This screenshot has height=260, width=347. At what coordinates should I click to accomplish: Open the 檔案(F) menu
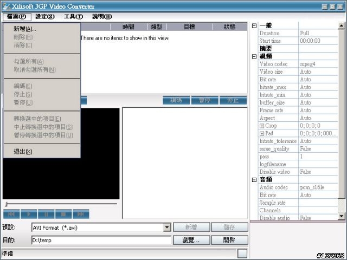pos(17,17)
